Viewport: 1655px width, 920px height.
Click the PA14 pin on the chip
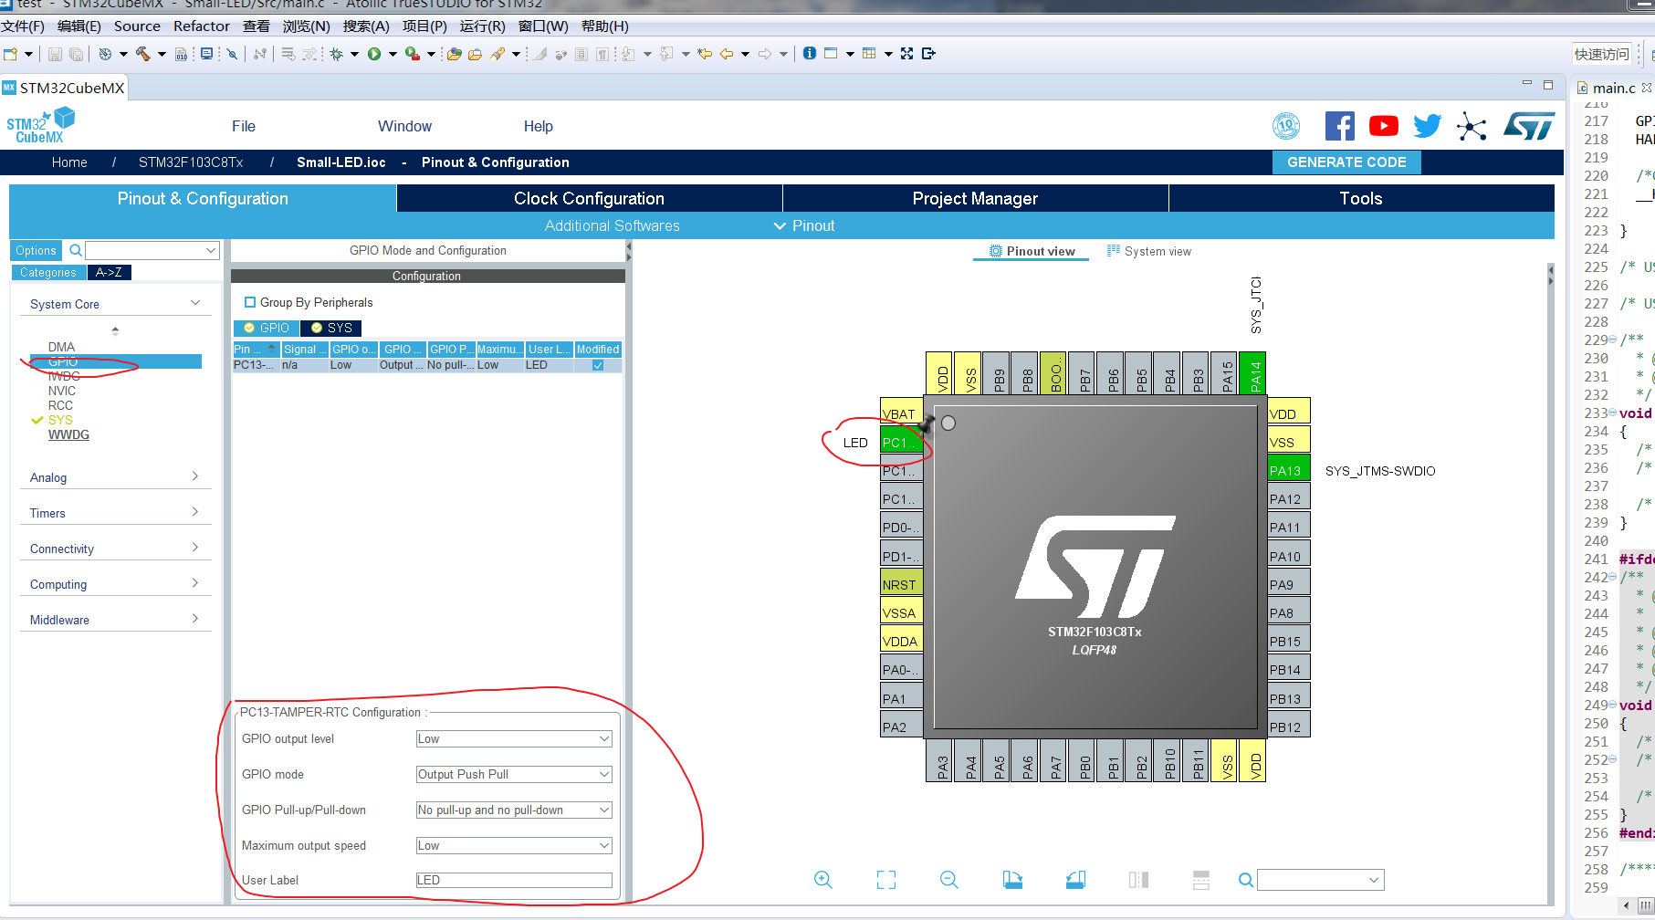(x=1252, y=372)
